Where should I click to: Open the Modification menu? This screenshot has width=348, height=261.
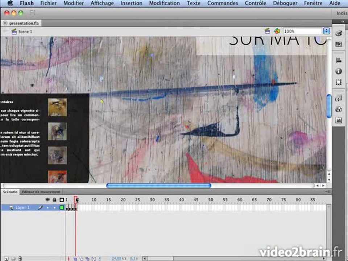[165, 3]
